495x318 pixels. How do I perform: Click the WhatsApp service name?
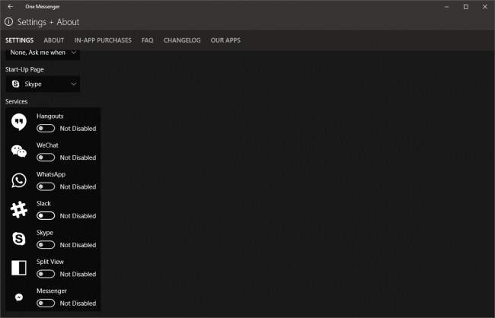(x=51, y=174)
